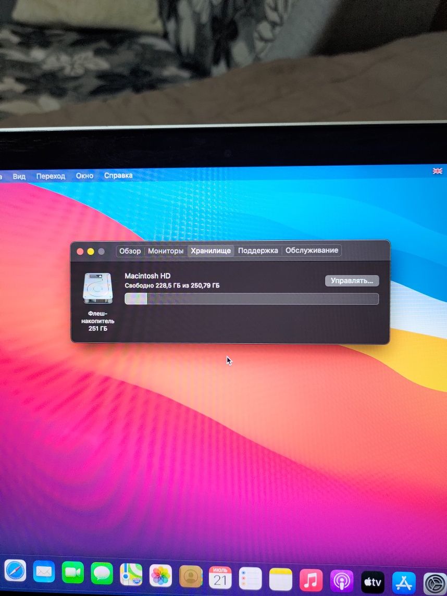447x596 pixels.
Task: Open FaceTime in the Dock
Action: click(x=72, y=573)
